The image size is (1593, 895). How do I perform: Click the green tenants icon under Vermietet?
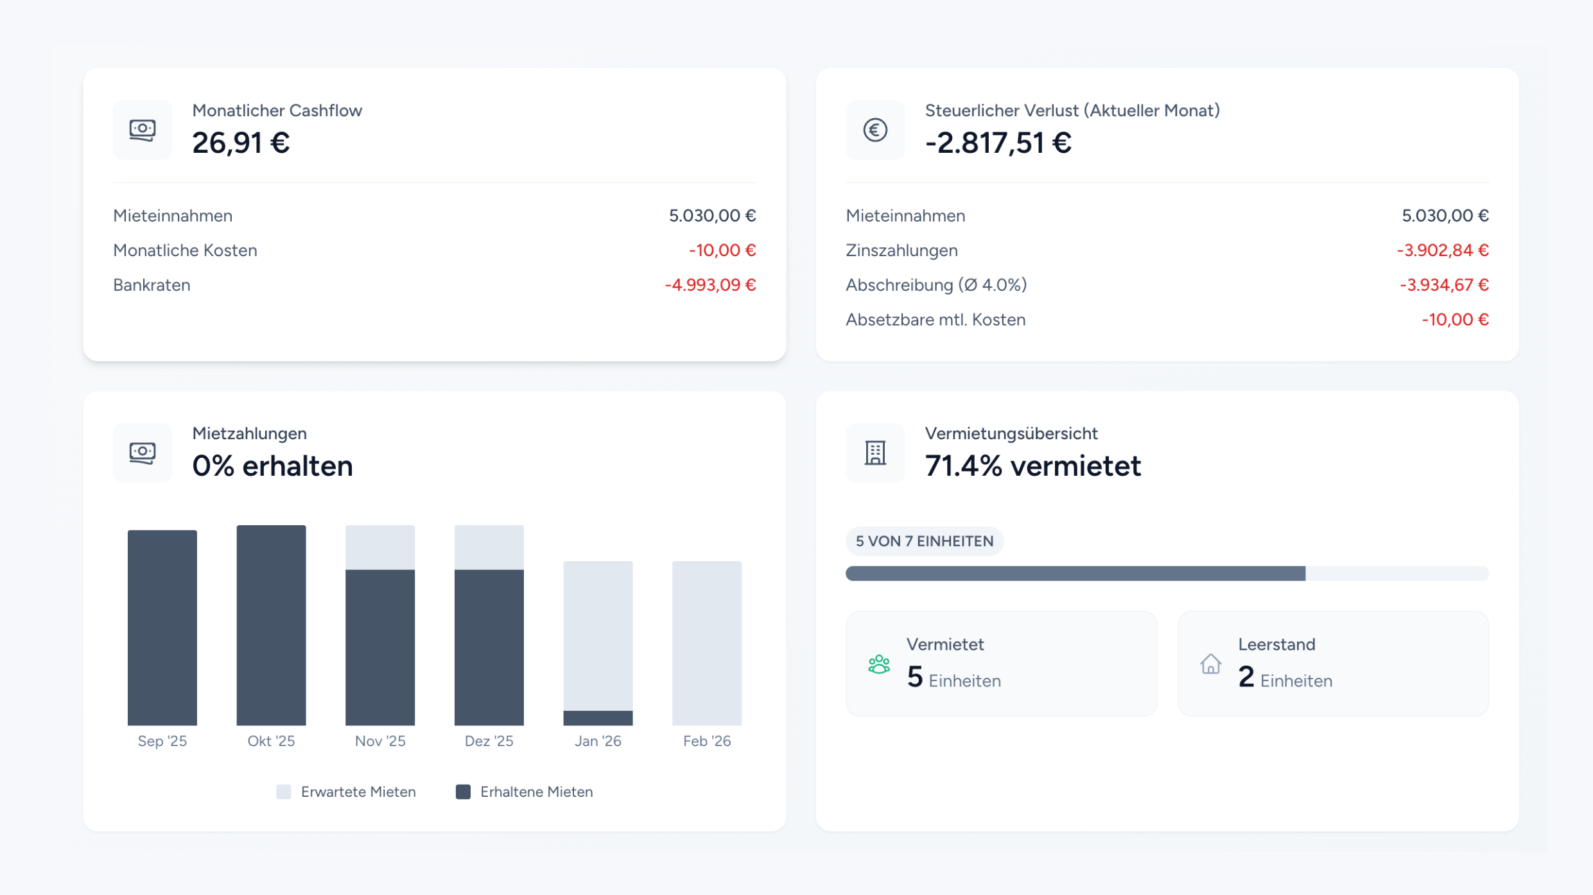click(879, 665)
